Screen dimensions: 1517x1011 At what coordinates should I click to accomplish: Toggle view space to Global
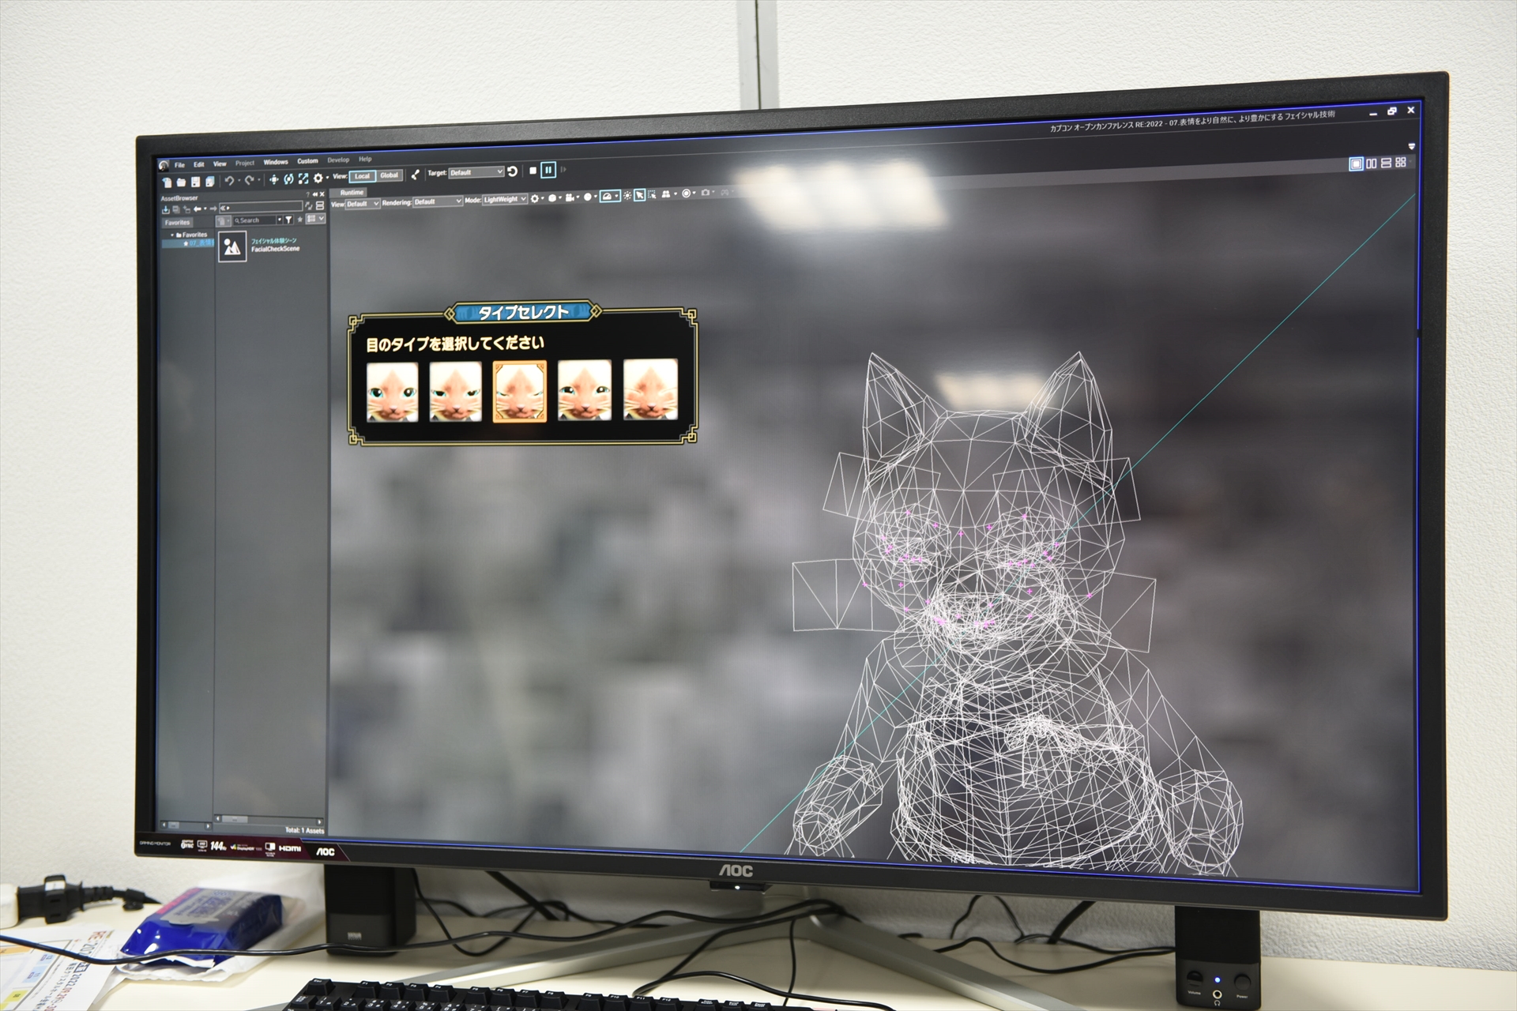[389, 175]
